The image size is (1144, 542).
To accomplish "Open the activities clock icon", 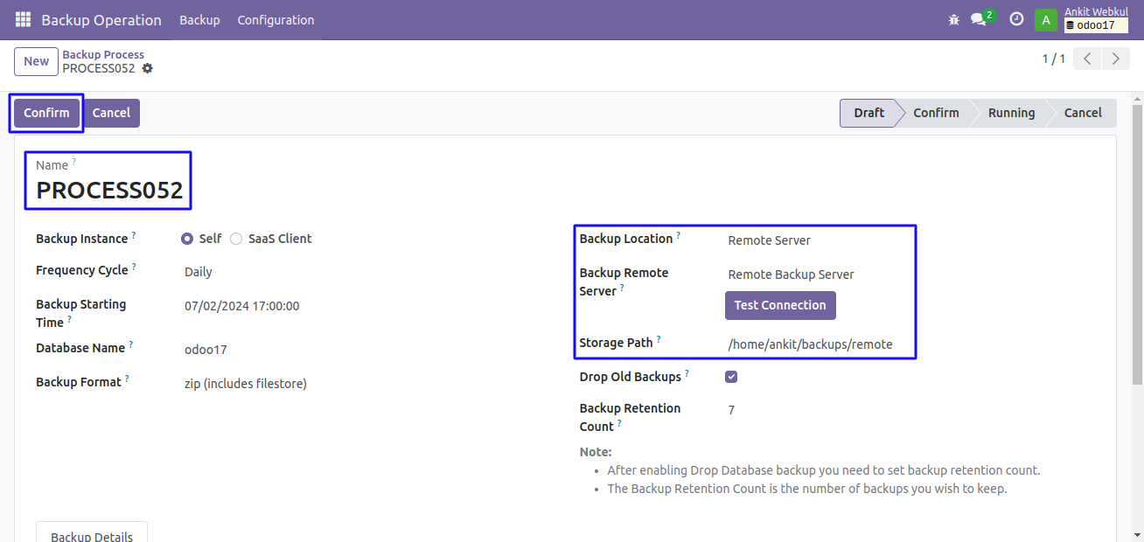I will coord(1016,19).
